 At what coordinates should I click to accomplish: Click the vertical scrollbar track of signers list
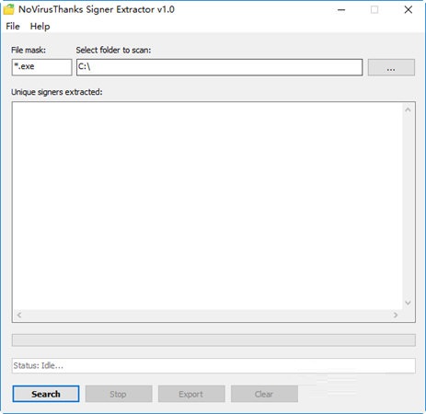pyautogui.click(x=409, y=206)
